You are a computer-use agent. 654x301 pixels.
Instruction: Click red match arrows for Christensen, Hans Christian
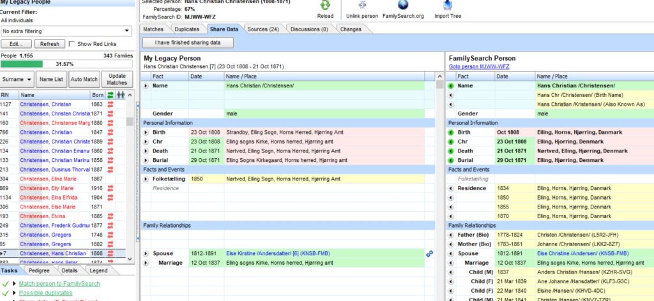(110, 253)
